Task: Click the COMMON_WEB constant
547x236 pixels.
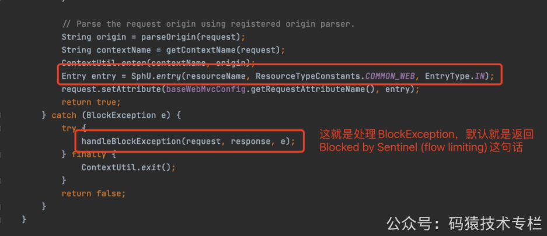Action: point(391,76)
